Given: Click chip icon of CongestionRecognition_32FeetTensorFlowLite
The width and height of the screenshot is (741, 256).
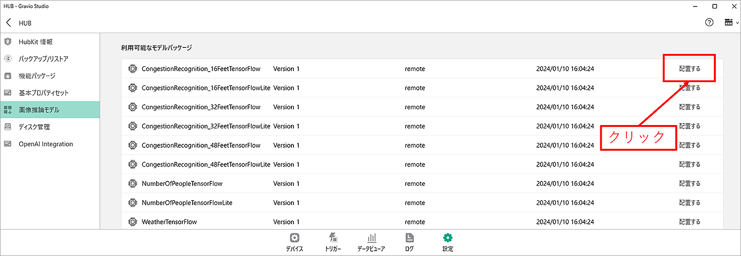Looking at the screenshot, I should tap(132, 126).
